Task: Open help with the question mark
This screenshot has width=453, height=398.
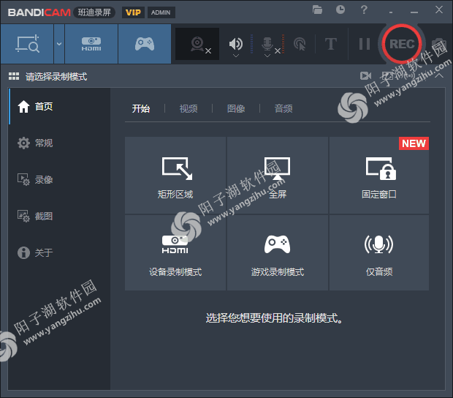Action: 364,10
